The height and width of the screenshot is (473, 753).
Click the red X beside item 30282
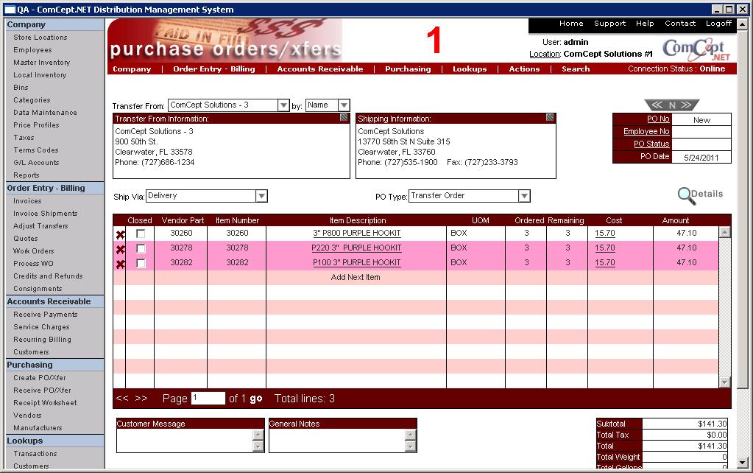click(x=121, y=264)
